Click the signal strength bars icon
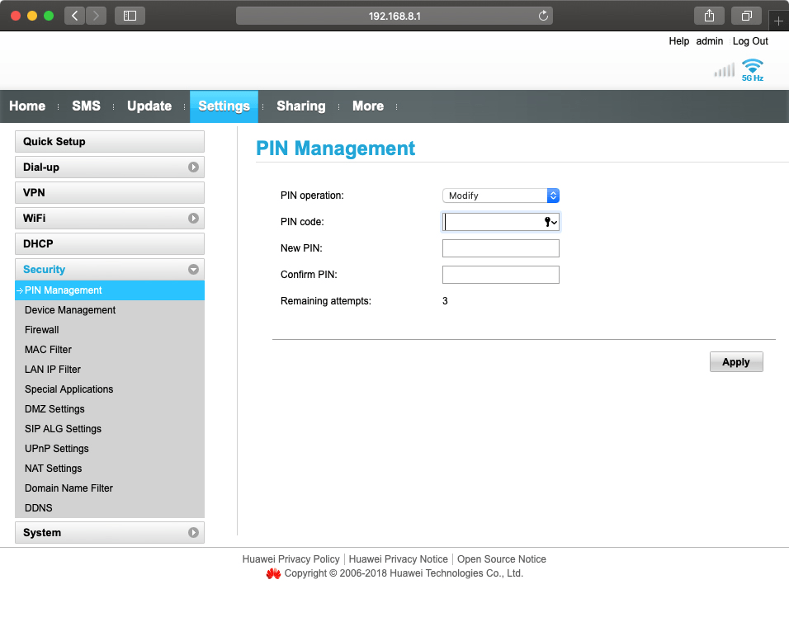789x641 pixels. tap(724, 71)
